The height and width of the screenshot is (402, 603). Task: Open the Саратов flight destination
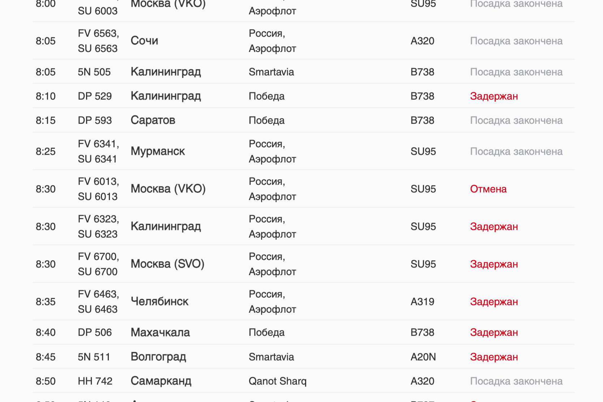pos(153,120)
